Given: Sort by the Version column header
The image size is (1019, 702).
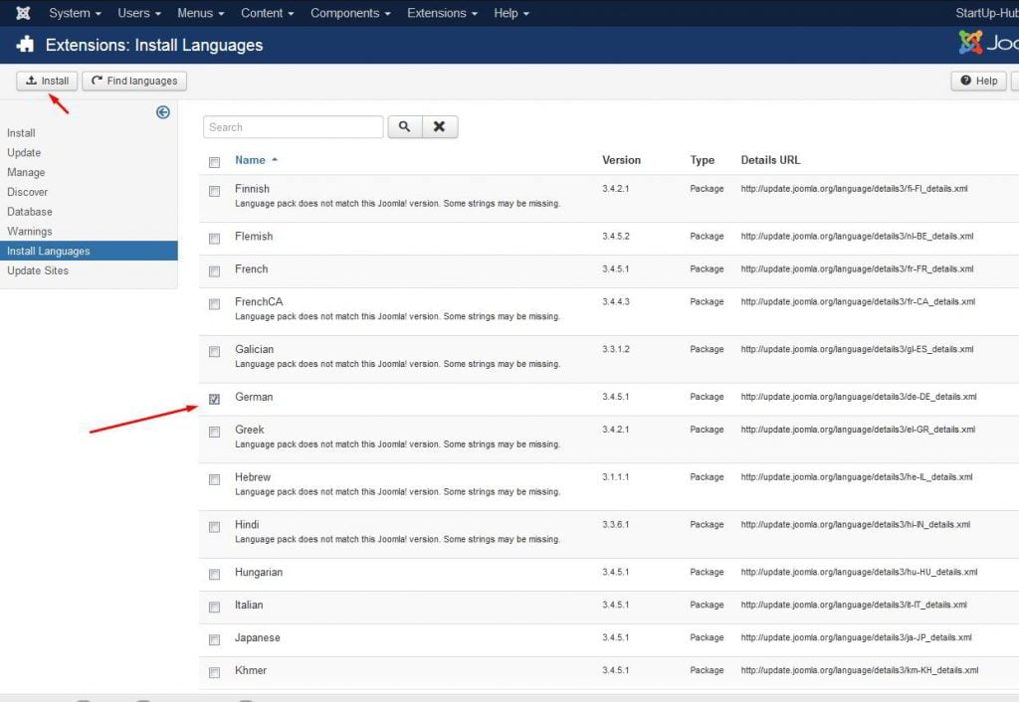Looking at the screenshot, I should click(x=621, y=160).
